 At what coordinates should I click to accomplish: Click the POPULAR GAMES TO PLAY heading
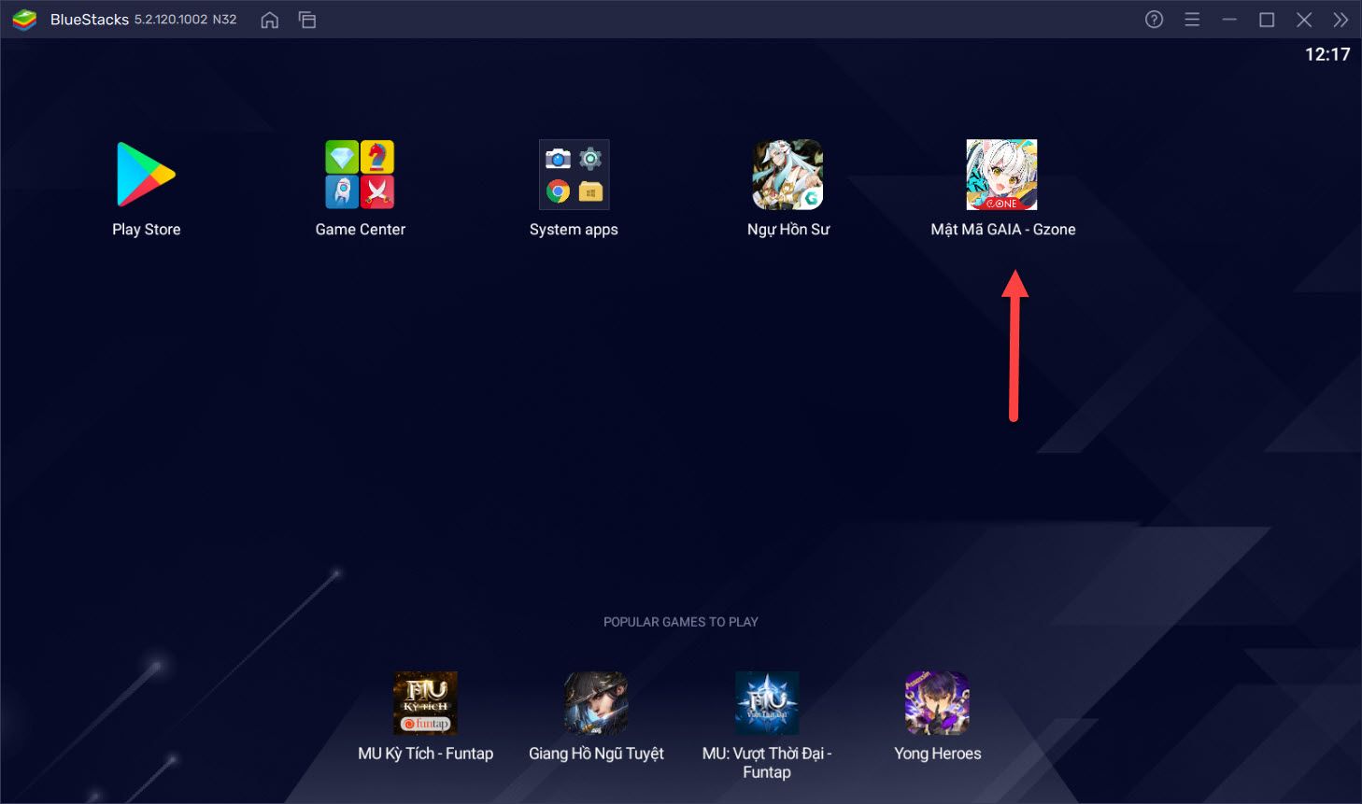click(x=681, y=622)
